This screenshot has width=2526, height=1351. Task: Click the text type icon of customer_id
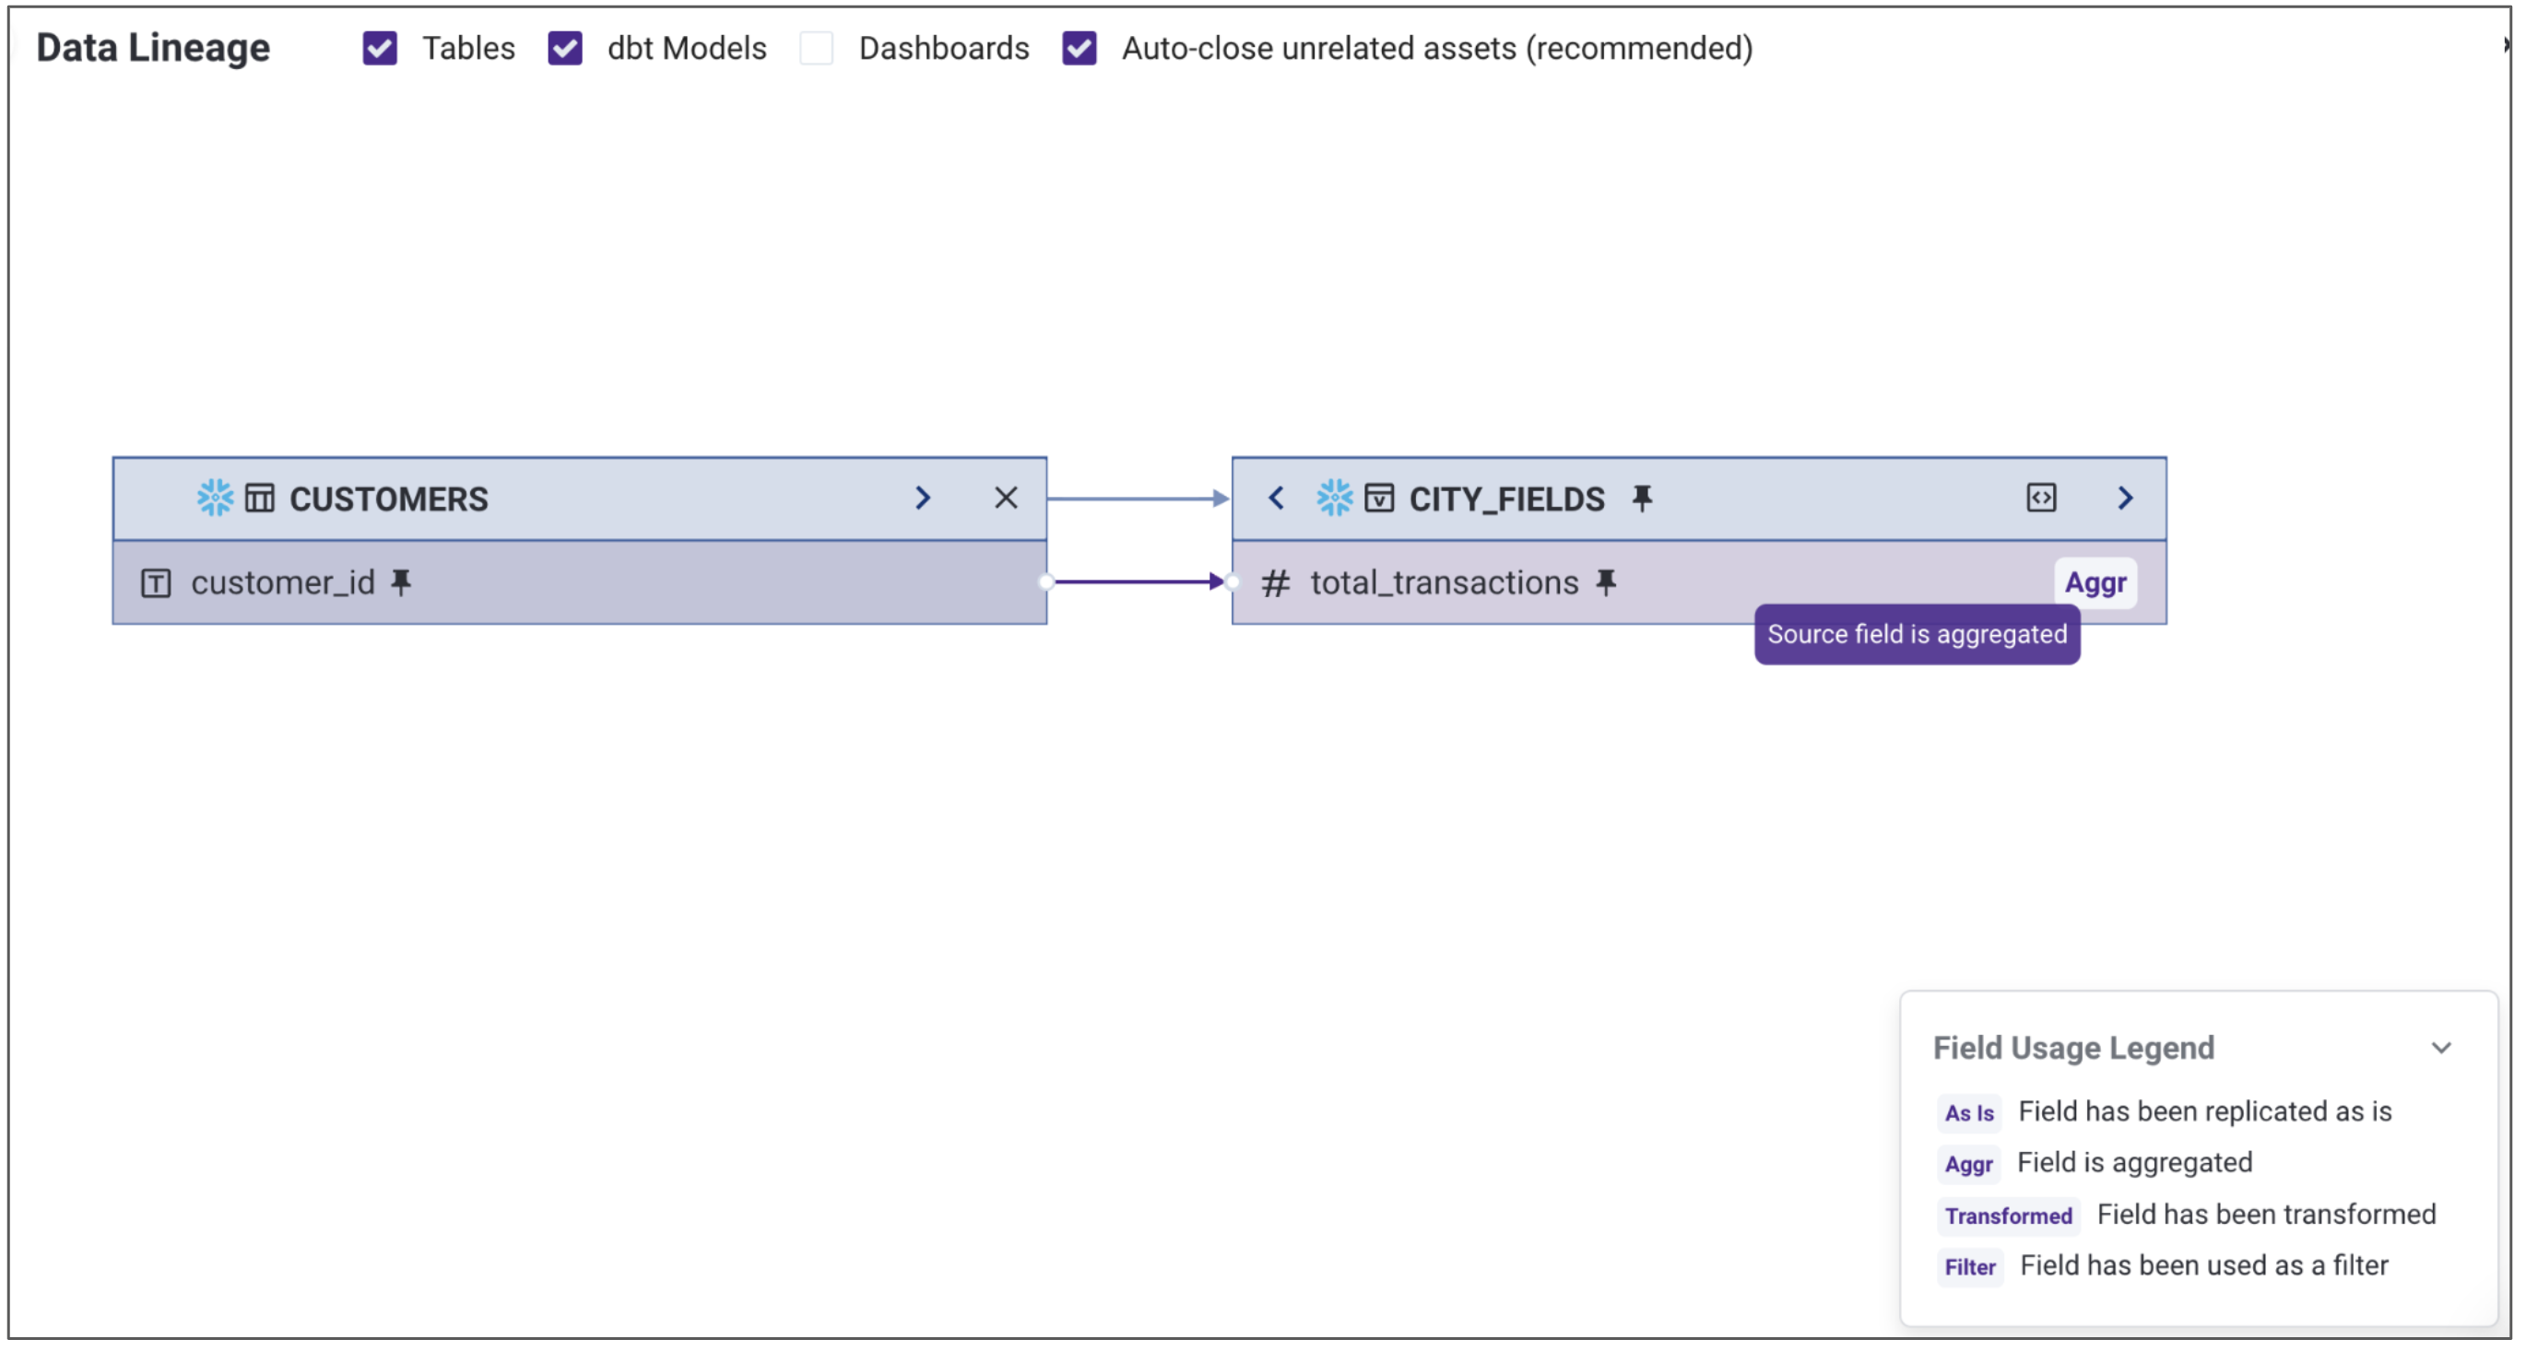click(x=156, y=583)
